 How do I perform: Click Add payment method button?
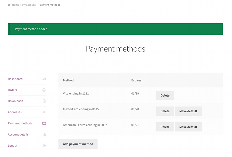click(x=78, y=144)
